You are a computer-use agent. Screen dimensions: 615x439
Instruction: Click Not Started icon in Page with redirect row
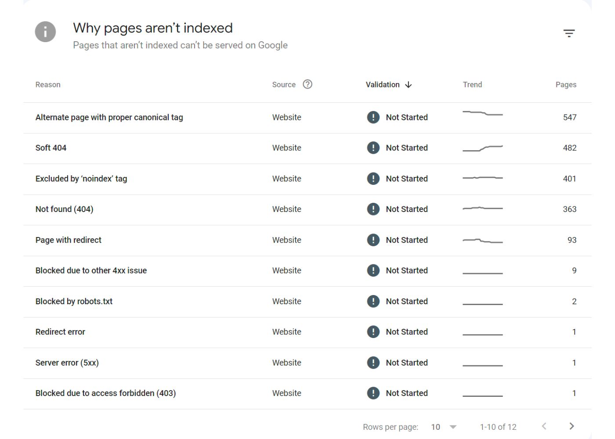tap(373, 240)
